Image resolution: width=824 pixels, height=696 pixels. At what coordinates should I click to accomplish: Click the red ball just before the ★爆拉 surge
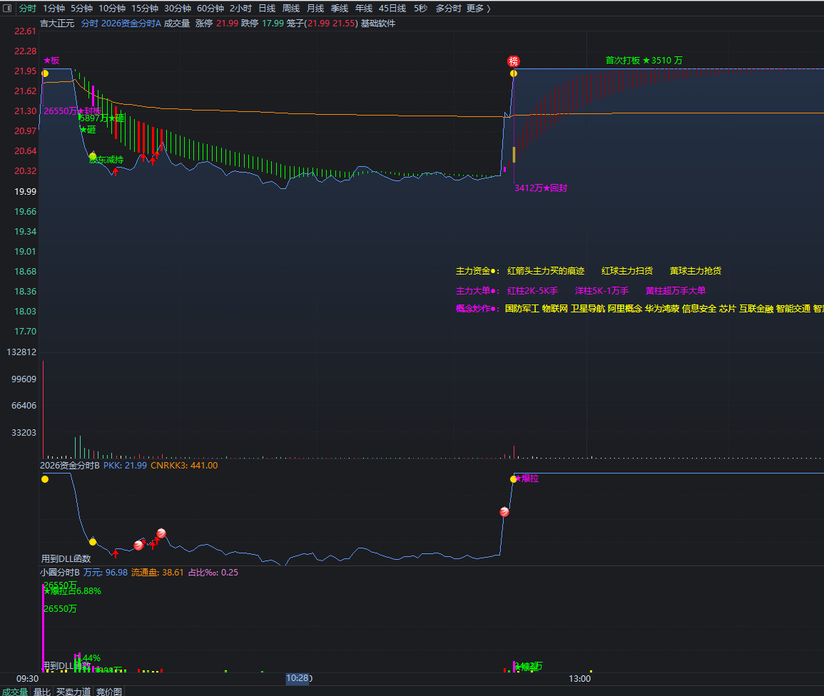tap(504, 511)
